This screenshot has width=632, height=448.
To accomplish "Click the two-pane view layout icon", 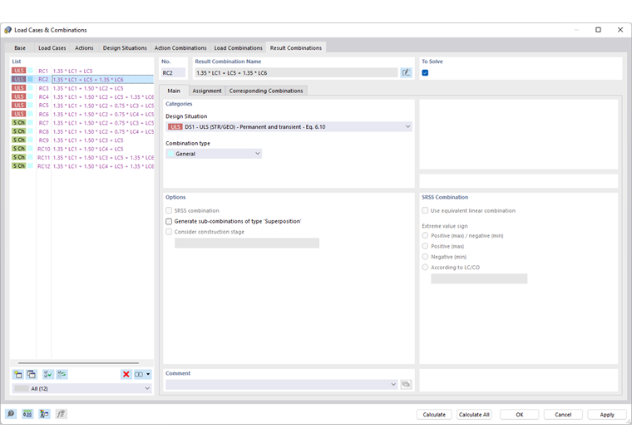I will [x=139, y=374].
